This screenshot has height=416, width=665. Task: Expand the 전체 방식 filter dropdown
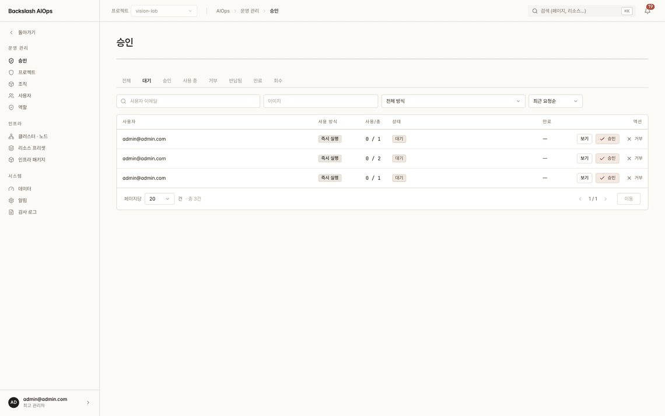(453, 101)
